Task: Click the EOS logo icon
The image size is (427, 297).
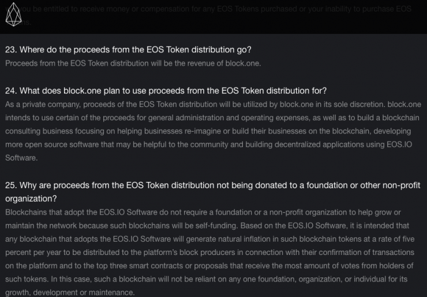Action: click(13, 17)
